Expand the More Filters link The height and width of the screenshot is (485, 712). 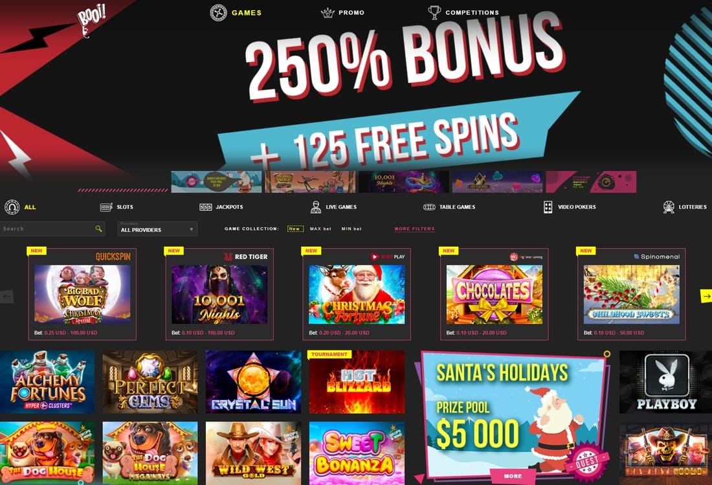point(414,229)
